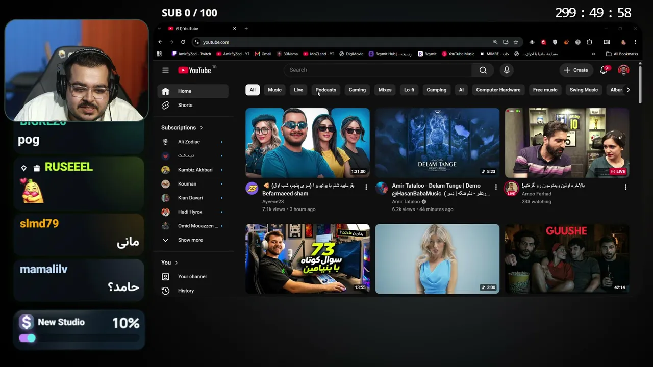This screenshot has height=367, width=653.
Task: Open the YouTube Music bookmark
Action: (458, 54)
